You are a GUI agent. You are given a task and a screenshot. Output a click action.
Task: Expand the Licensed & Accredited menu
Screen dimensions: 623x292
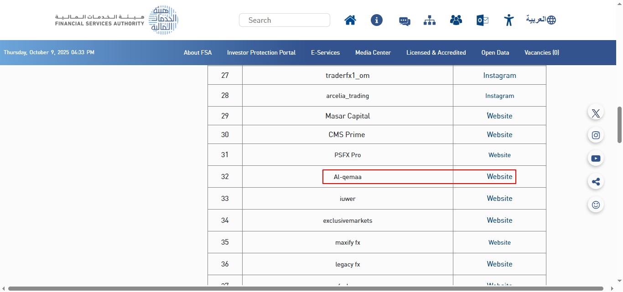click(x=436, y=53)
